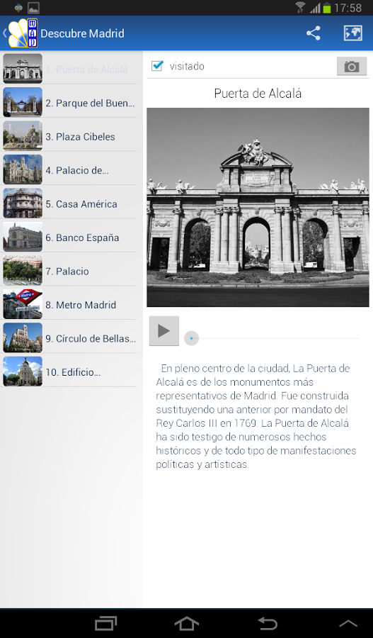Tap the Círculo de Bellas Artes thumbnail

click(x=23, y=337)
